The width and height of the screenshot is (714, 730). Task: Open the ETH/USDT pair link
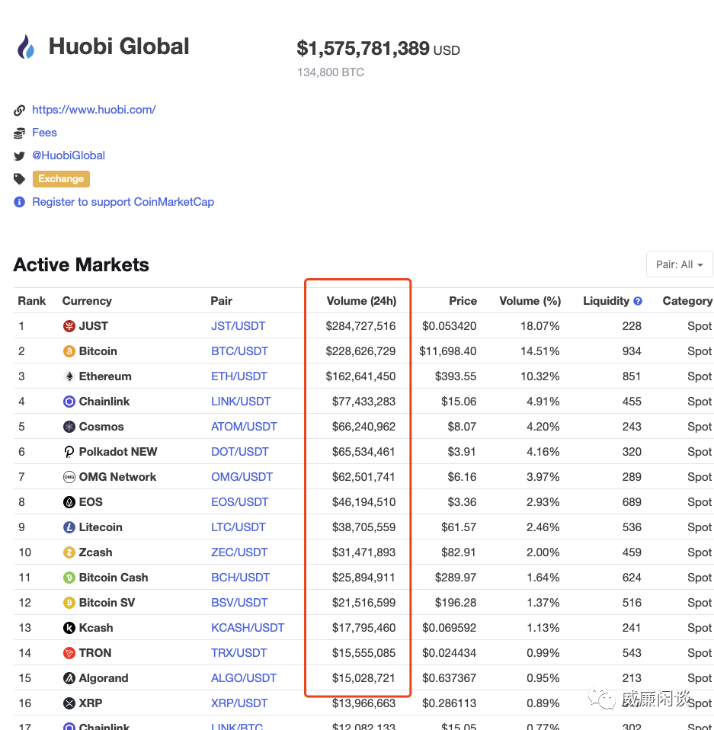[239, 376]
